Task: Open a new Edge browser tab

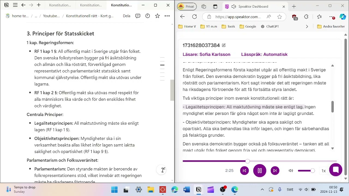Action: [294, 7]
